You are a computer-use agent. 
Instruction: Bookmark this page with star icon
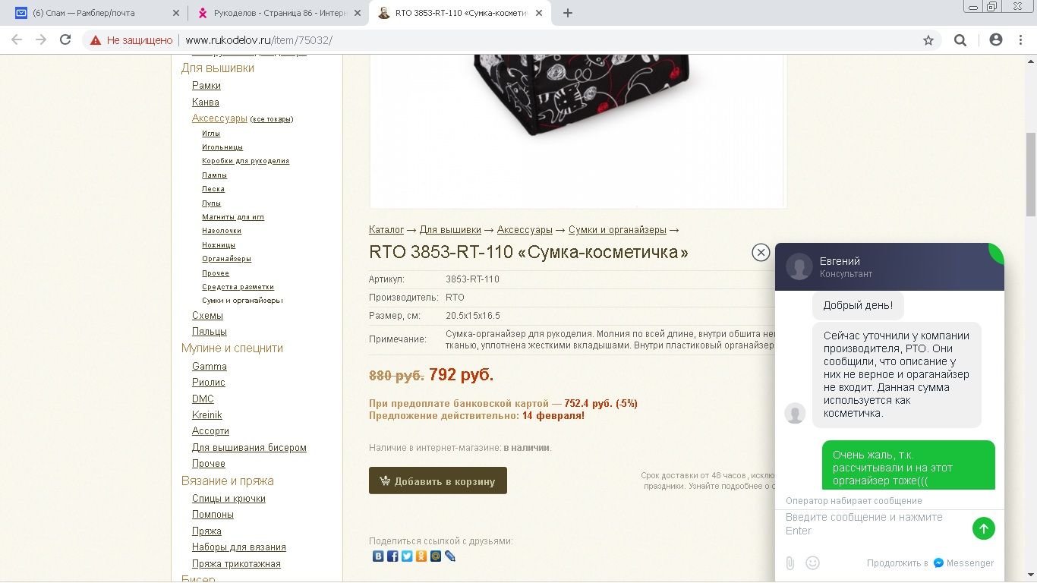pos(928,40)
